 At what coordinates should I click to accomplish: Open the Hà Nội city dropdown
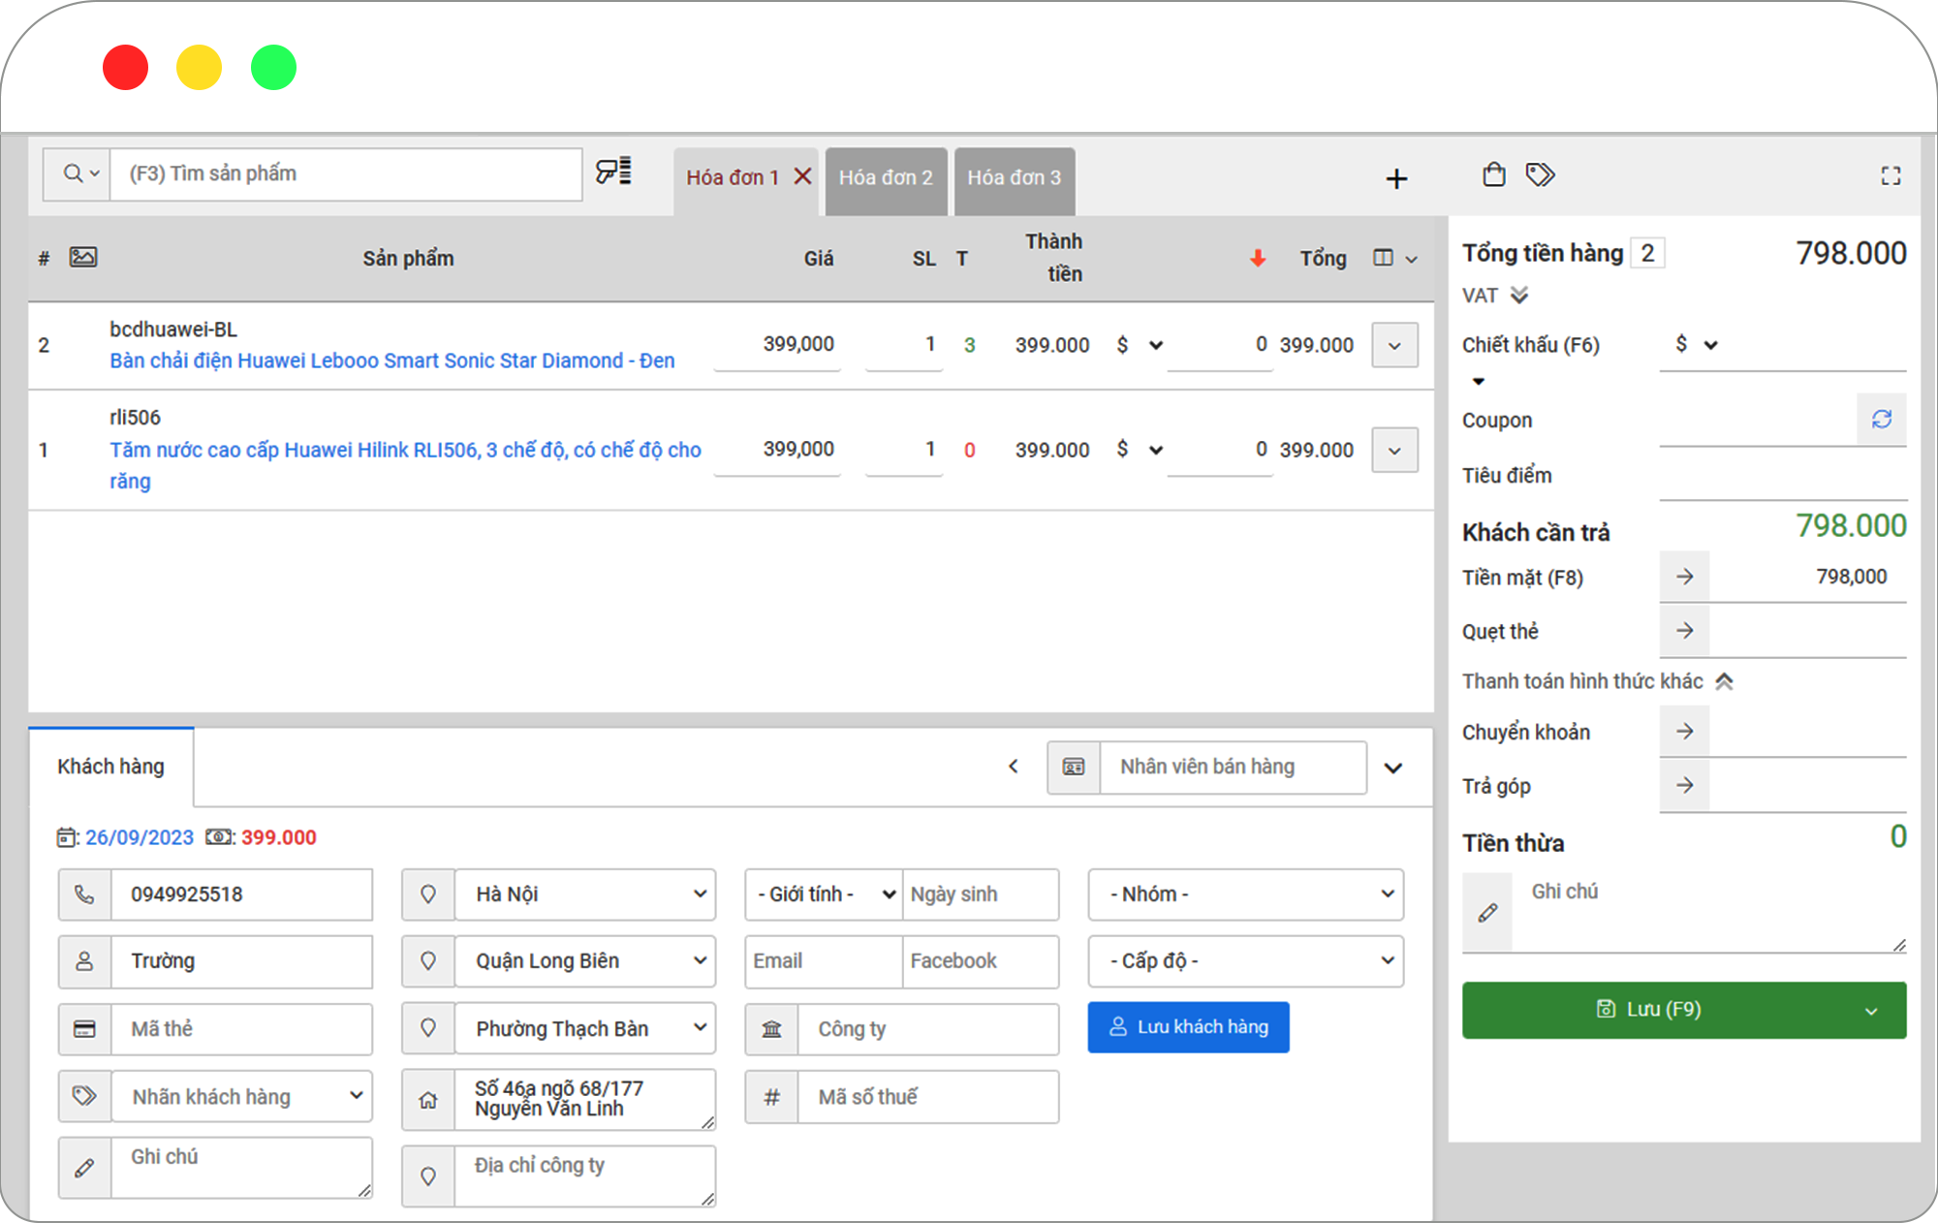tap(585, 894)
